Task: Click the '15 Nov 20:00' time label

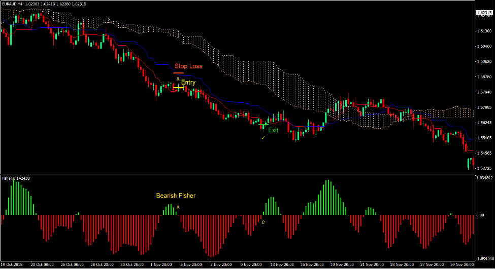Action: pos(312,264)
